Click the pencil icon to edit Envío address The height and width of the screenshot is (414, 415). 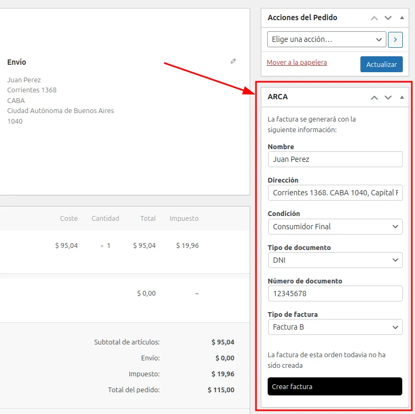[x=233, y=62]
